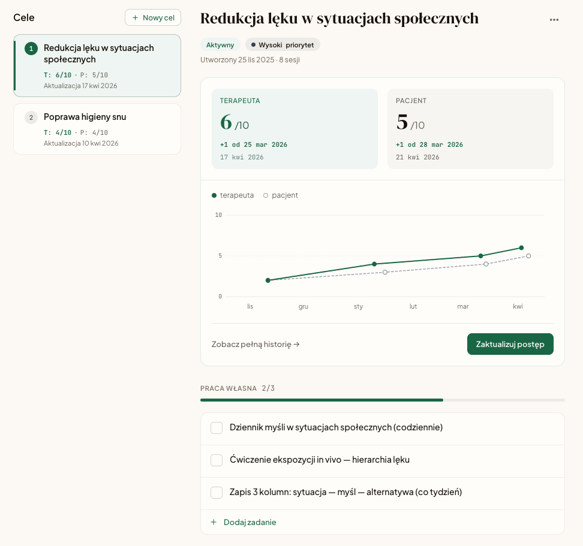
Task: Click the Aktywny status badge
Action: [x=220, y=44]
